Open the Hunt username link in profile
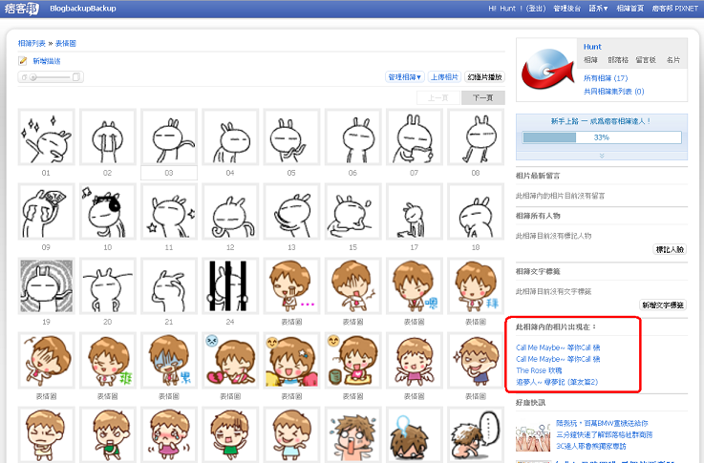The height and width of the screenshot is (463, 704). [592, 47]
